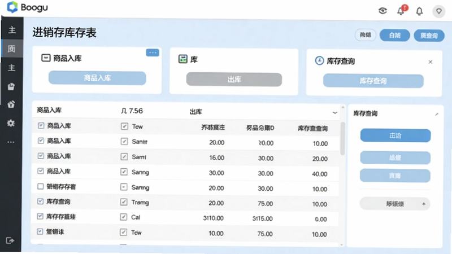Click the 商品入库 card icon

coord(46,58)
